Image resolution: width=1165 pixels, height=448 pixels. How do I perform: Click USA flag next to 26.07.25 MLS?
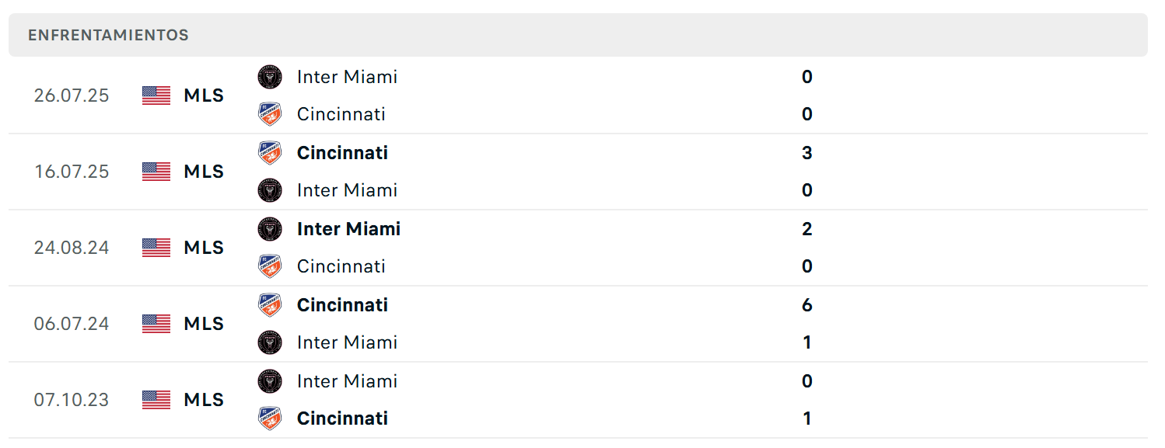coord(156,96)
